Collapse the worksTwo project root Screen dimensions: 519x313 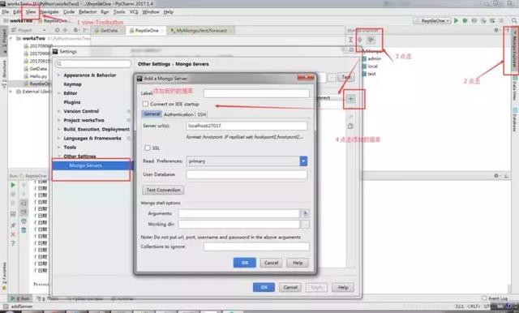pos(11,38)
